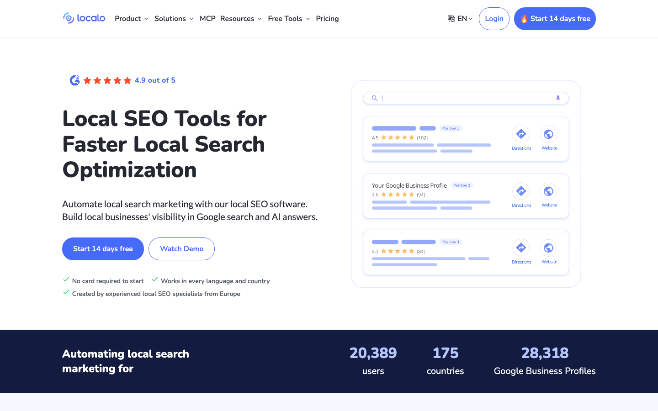Viewport: 658px width, 411px height.
Task: Click the Login button
Action: click(494, 19)
